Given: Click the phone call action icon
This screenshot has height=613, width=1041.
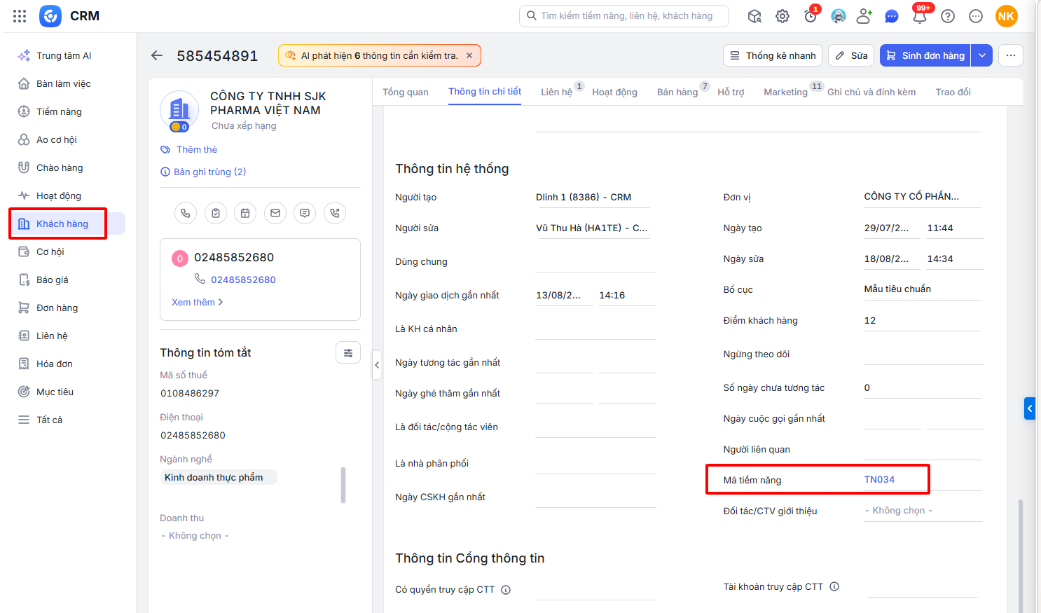Looking at the screenshot, I should tap(186, 213).
